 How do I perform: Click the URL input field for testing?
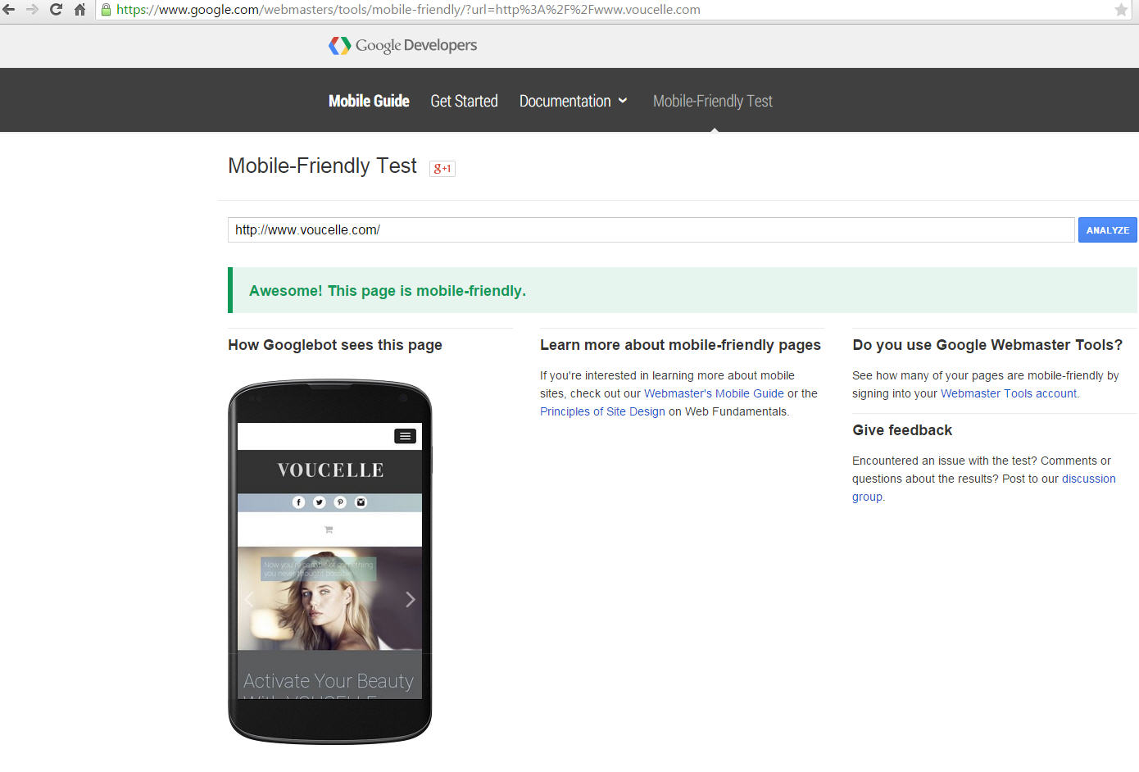pyautogui.click(x=651, y=229)
